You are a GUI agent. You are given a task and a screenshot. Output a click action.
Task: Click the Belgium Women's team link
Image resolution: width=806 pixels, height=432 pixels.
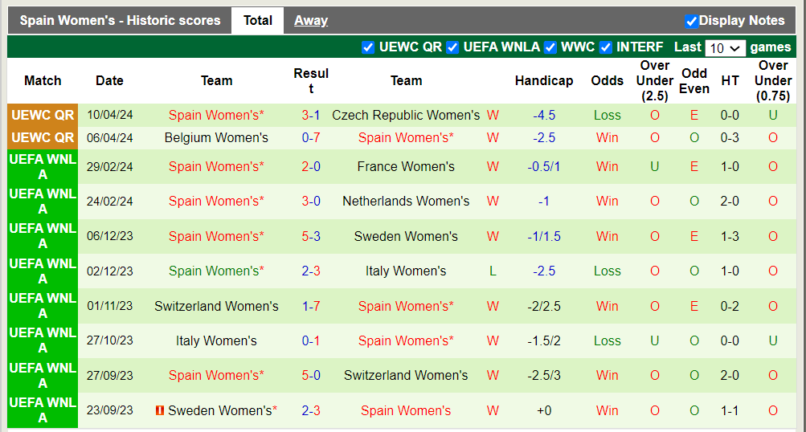click(x=216, y=138)
